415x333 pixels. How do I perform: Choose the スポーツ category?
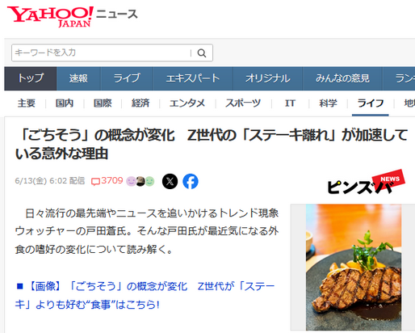[x=243, y=103]
